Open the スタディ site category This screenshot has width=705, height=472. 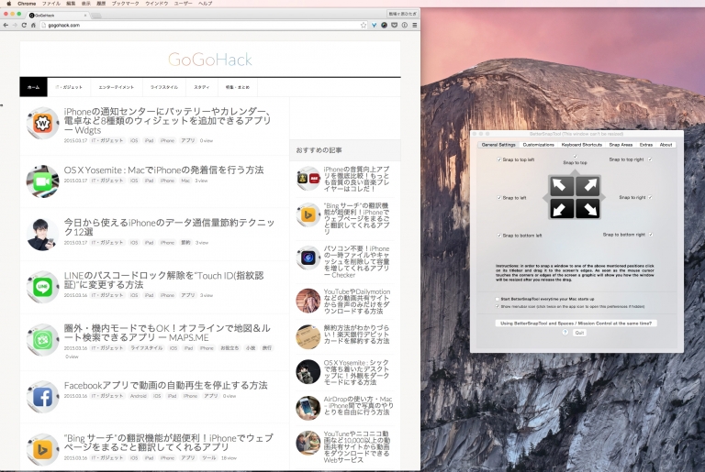click(x=202, y=87)
